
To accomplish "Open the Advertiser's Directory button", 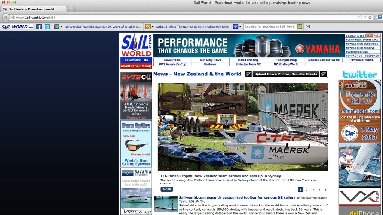I will coord(136,66).
